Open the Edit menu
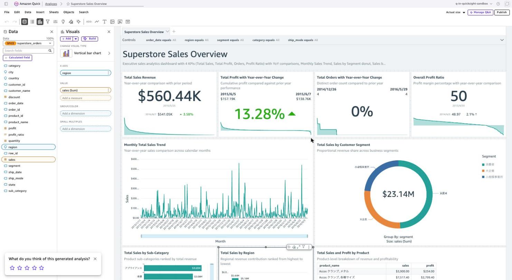This screenshot has width=512, height=280. tap(17, 12)
